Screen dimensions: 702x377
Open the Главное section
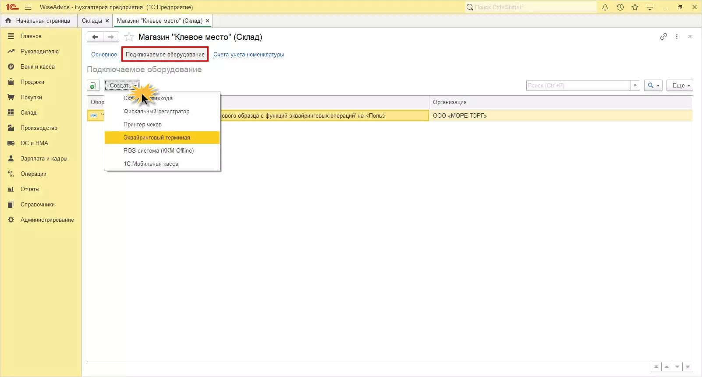click(x=31, y=36)
